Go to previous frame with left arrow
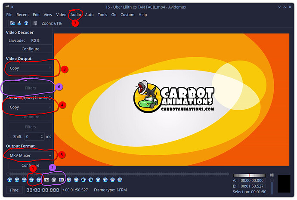Screen dimensions: 297x200 [x=17, y=180]
